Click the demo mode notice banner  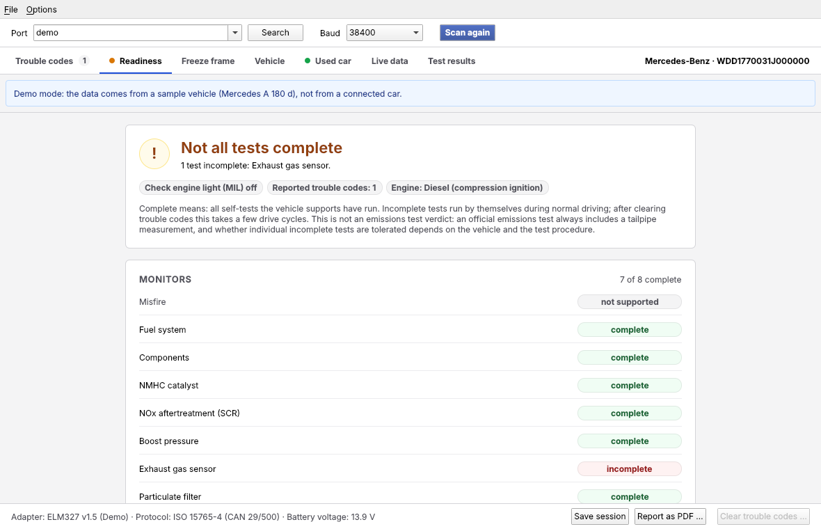[410, 93]
